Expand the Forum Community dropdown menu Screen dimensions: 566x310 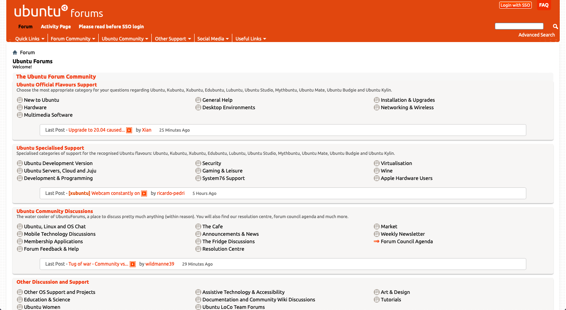[x=73, y=39]
